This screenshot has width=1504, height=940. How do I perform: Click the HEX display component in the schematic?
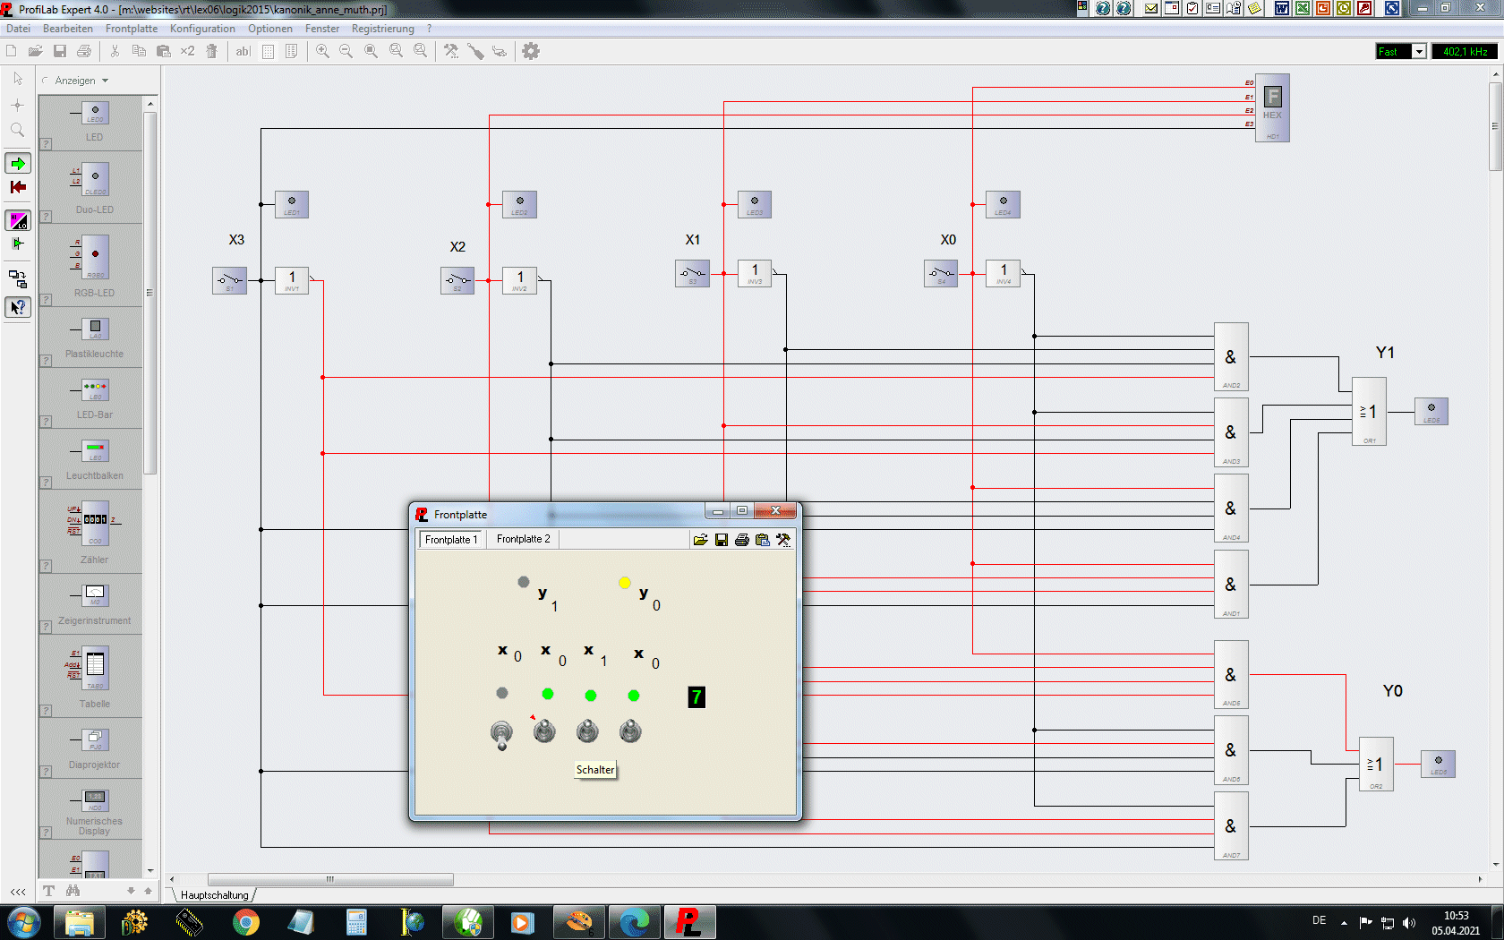(x=1272, y=107)
